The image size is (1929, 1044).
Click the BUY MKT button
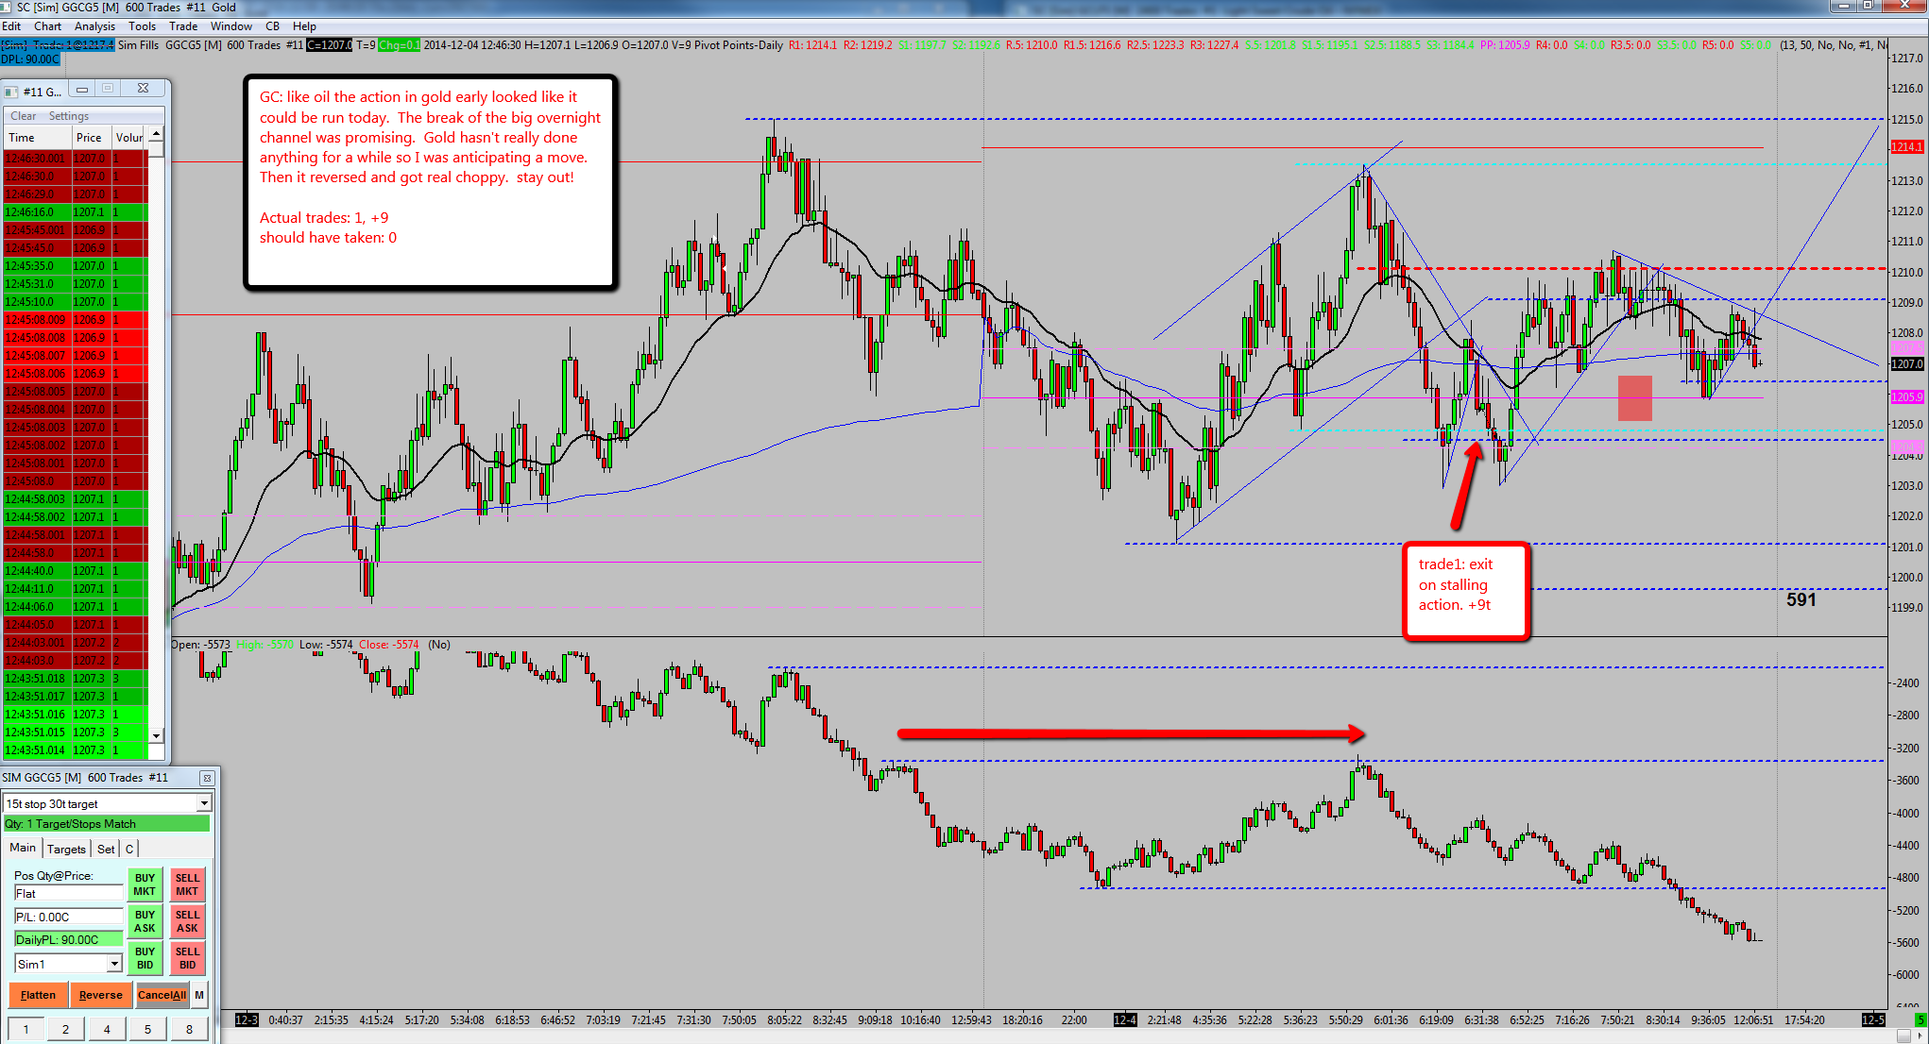[x=145, y=884]
